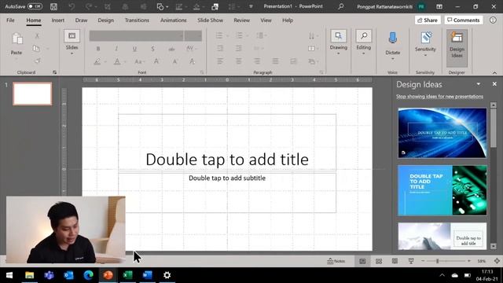Click the Share button

tap(428, 20)
